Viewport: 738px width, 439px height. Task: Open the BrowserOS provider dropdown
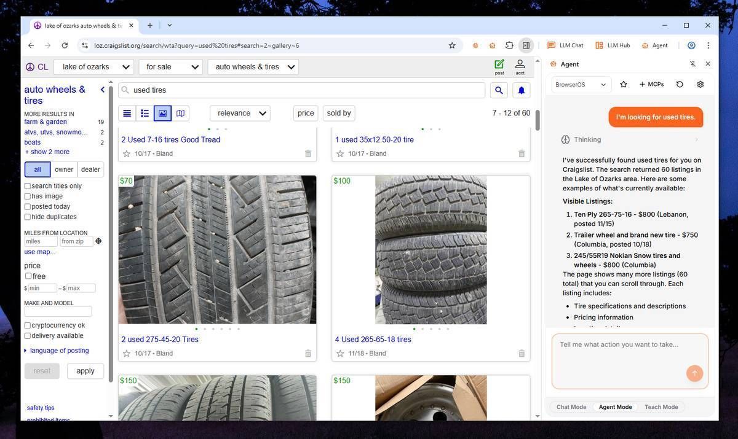(581, 85)
